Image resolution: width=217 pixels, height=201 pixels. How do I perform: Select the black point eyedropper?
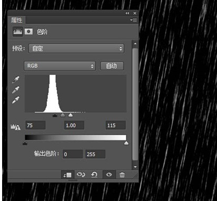tap(16, 80)
